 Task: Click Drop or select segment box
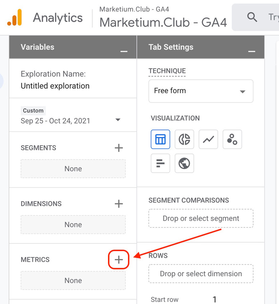coord(201,218)
